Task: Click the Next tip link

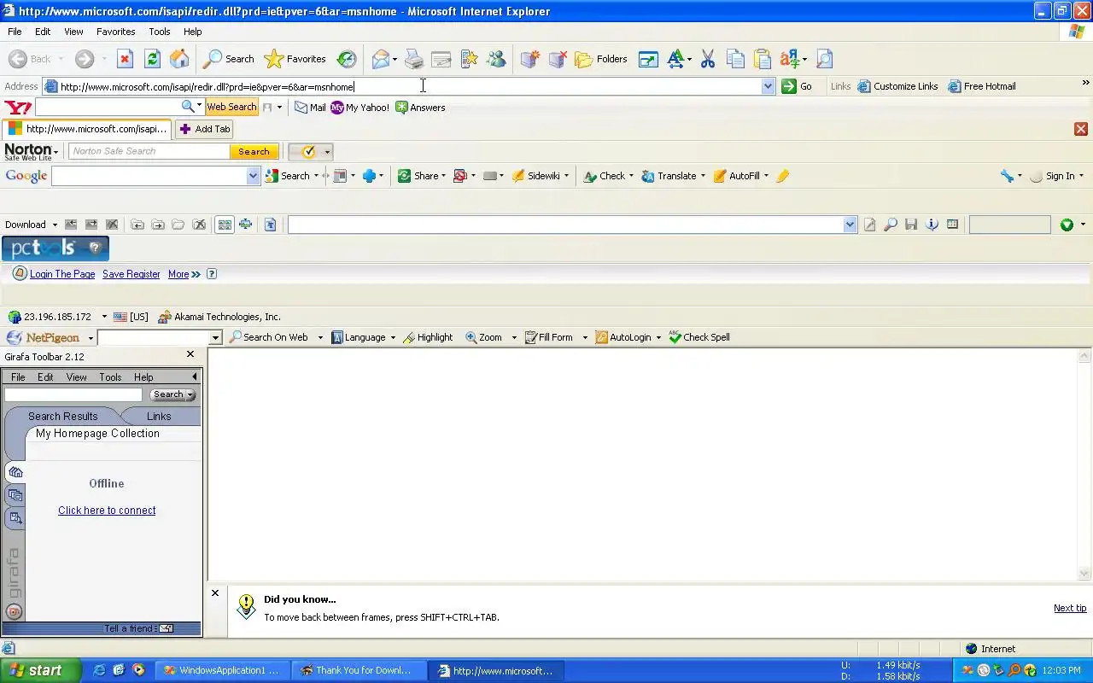Action: coord(1070,608)
